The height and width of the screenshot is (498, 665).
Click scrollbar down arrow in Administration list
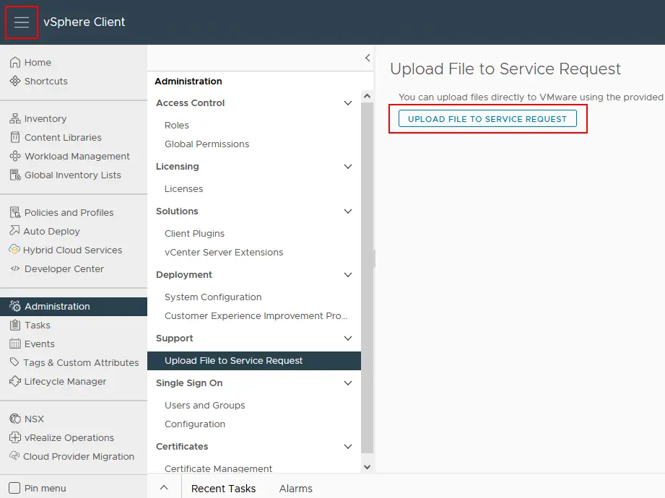point(368,467)
